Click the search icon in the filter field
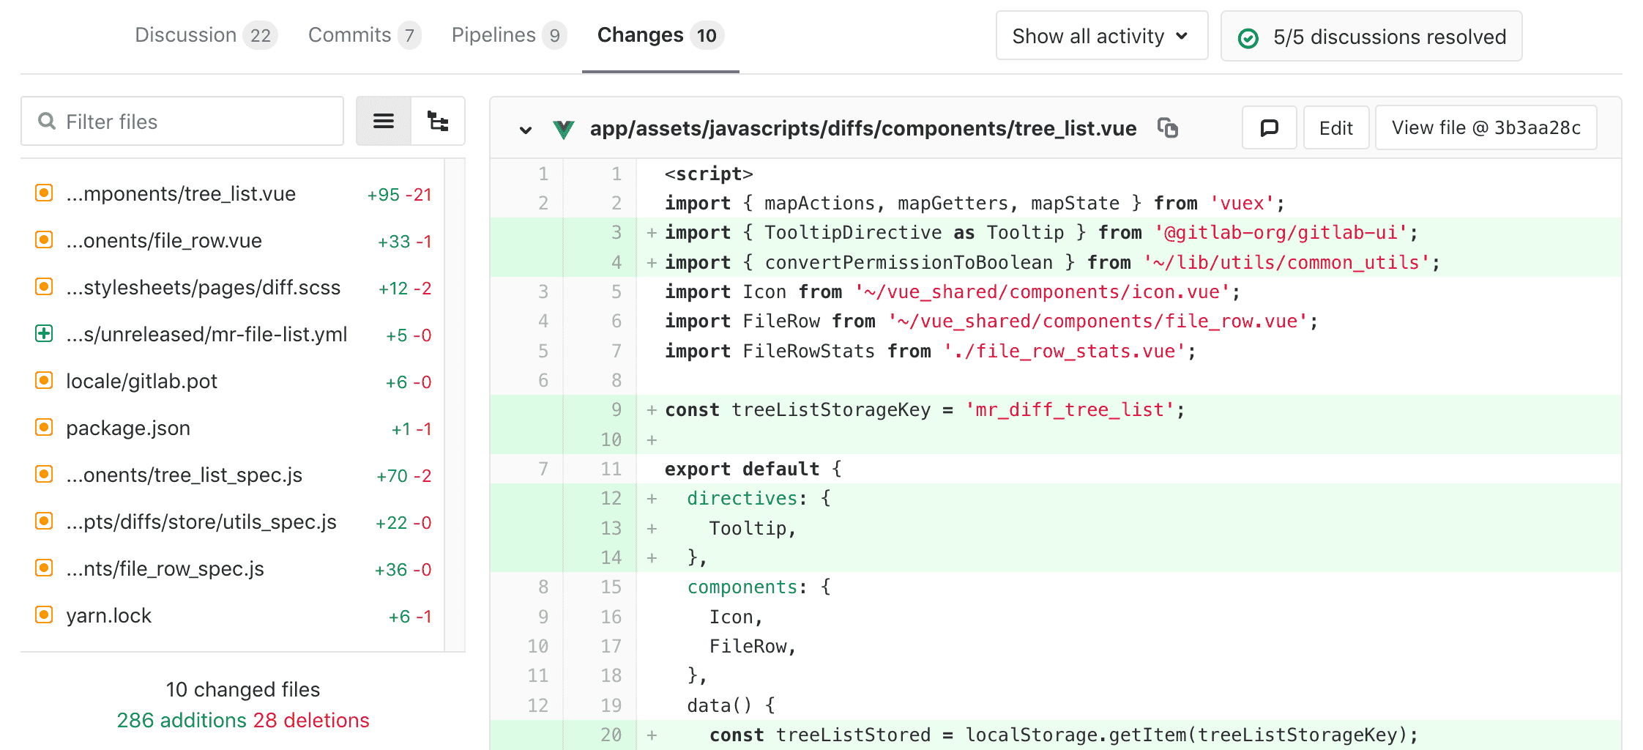Image resolution: width=1643 pixels, height=750 pixels. coord(47,121)
